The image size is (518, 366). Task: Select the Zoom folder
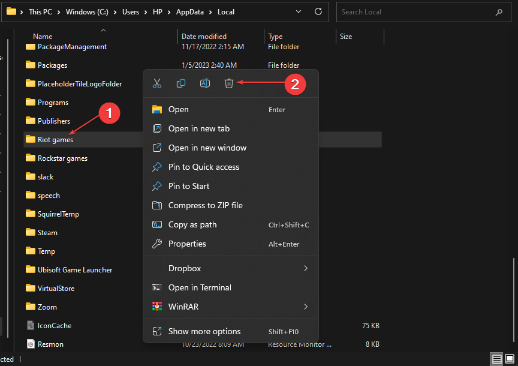pos(47,307)
